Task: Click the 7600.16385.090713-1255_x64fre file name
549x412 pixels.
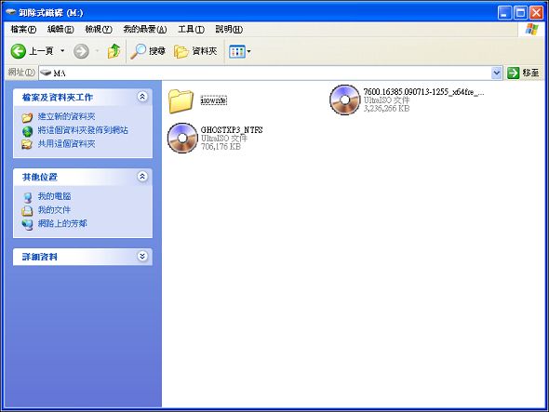Action: [423, 92]
